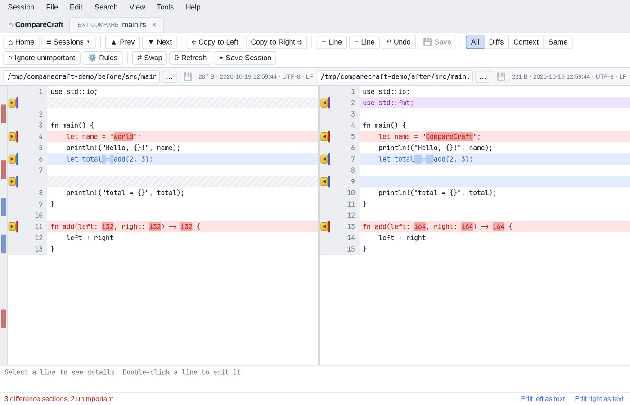Open the Search menu

tap(106, 7)
